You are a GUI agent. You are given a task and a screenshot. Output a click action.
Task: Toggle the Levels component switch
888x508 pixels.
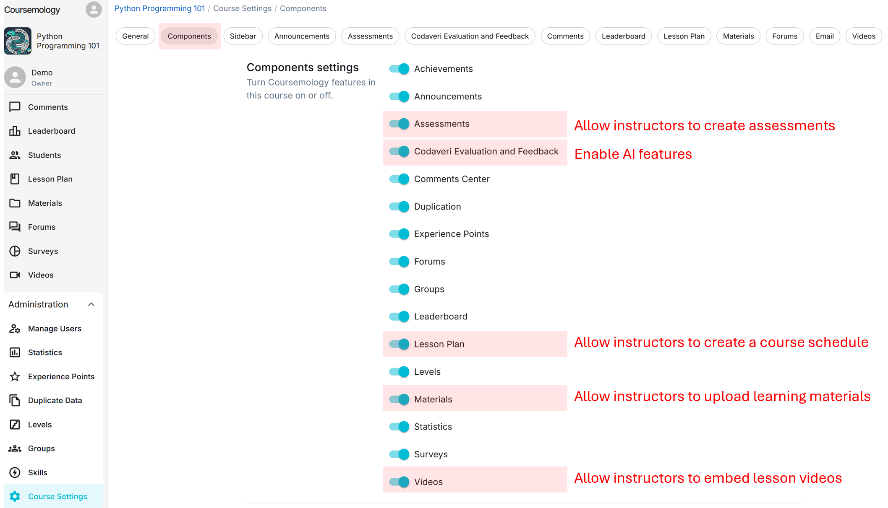coord(399,372)
